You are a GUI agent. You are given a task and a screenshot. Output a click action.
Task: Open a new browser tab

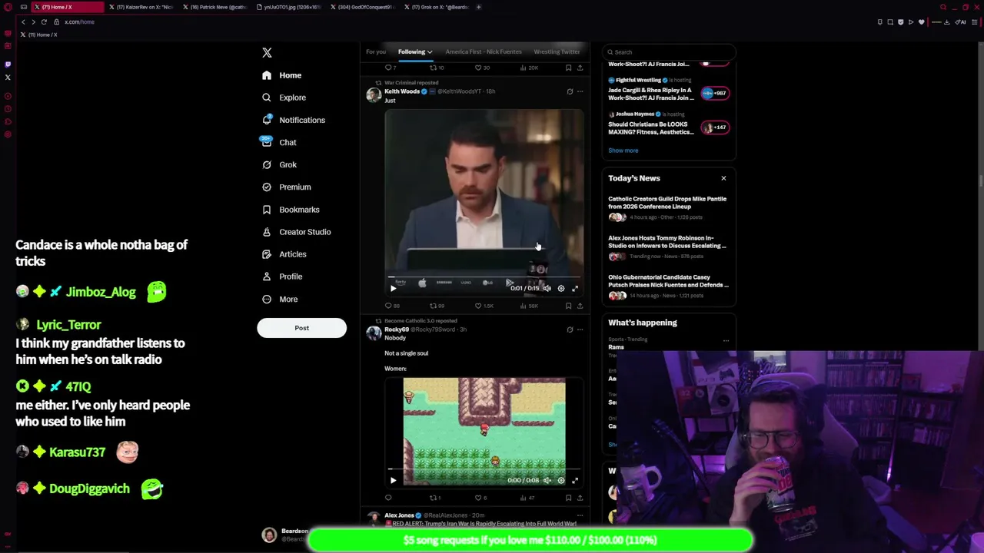click(478, 7)
